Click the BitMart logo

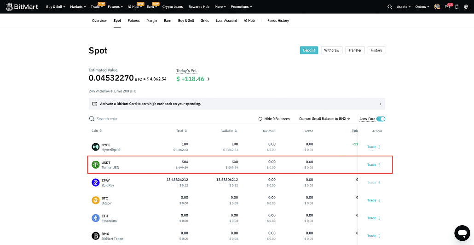pos(22,6)
